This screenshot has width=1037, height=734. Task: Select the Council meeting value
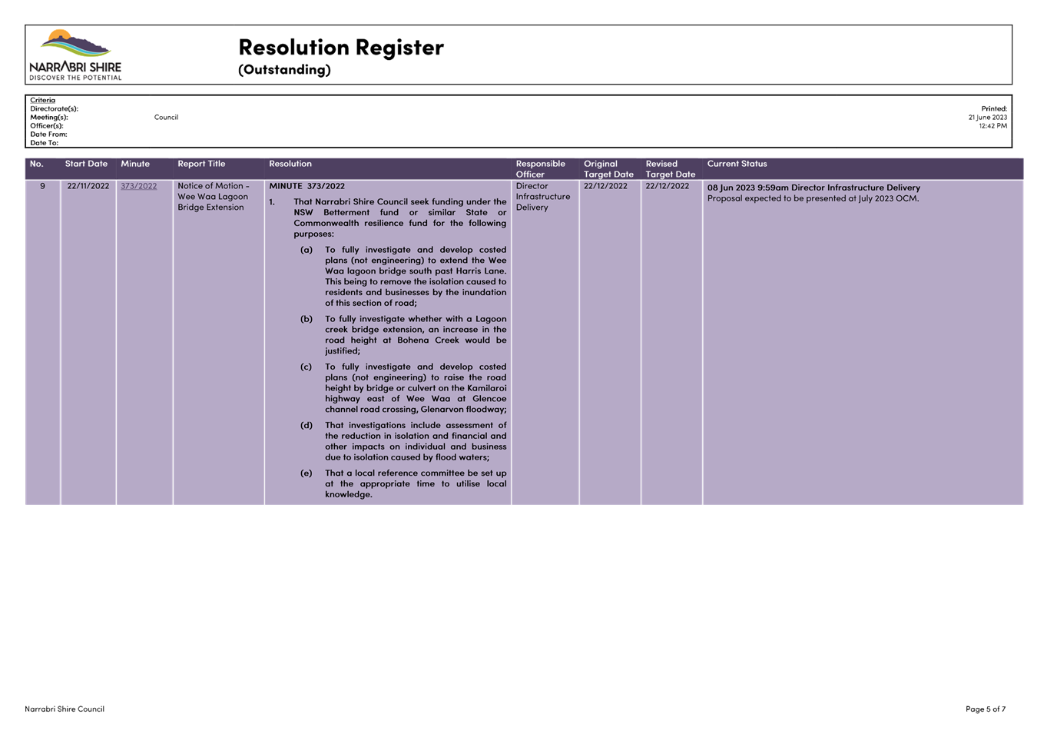click(166, 117)
